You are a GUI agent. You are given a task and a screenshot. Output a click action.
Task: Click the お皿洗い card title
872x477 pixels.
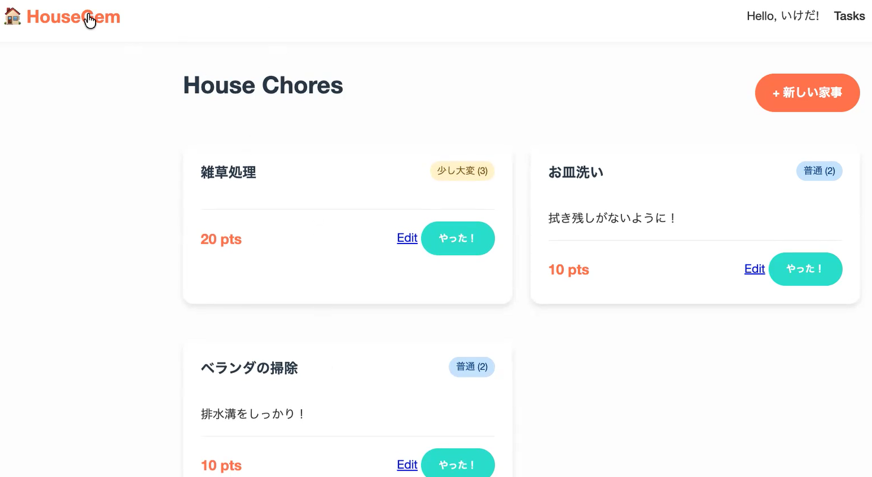click(x=576, y=173)
